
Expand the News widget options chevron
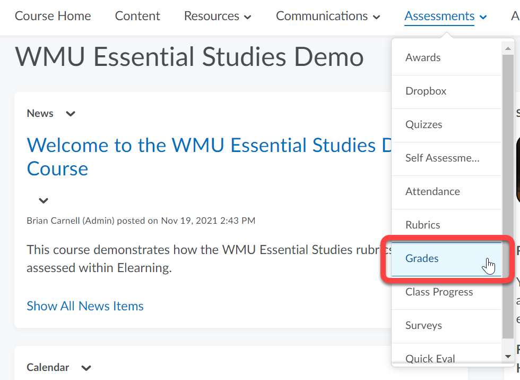pos(70,113)
